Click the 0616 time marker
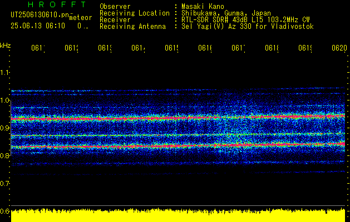This screenshot has width=350, height=222. tap(205, 48)
